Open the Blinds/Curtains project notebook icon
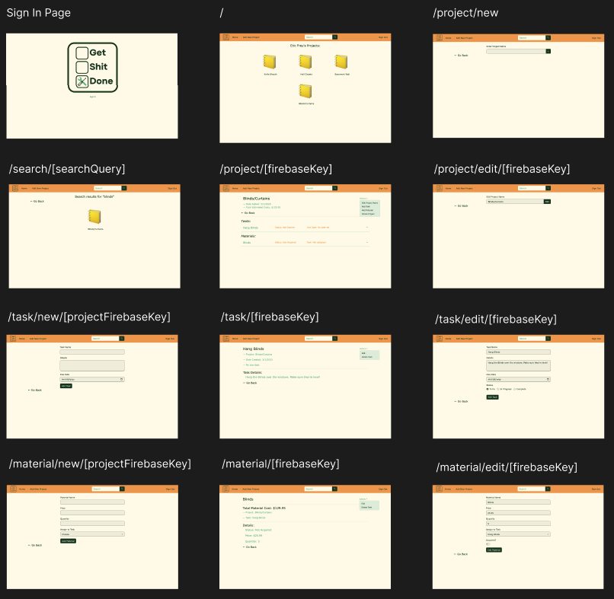The image size is (614, 599). click(305, 92)
